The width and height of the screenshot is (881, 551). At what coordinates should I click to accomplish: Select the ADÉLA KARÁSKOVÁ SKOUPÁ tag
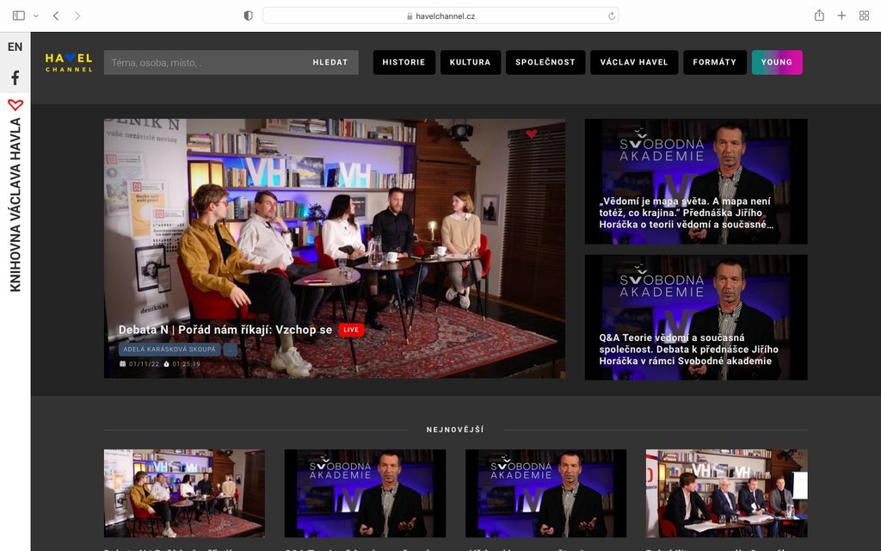click(169, 350)
